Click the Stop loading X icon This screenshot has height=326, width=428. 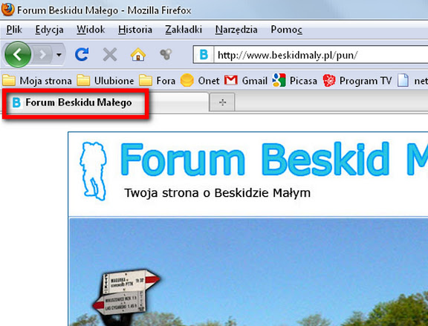point(110,54)
